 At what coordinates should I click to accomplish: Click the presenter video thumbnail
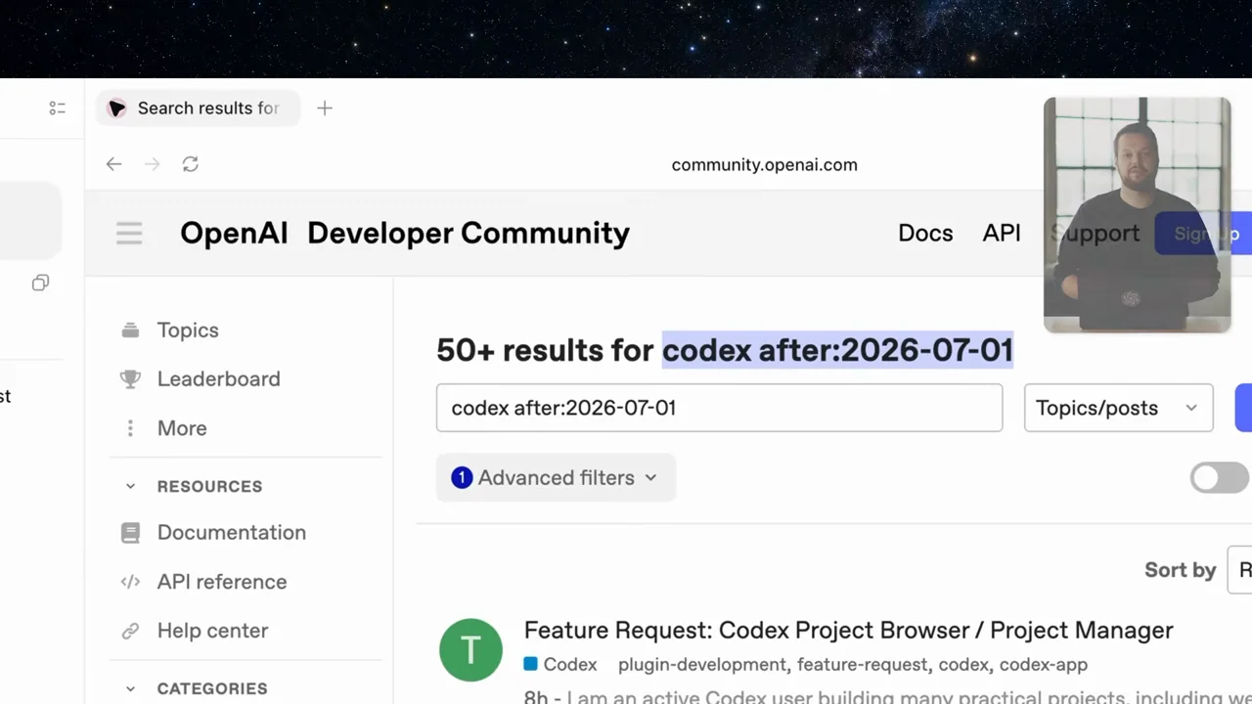coord(1137,214)
